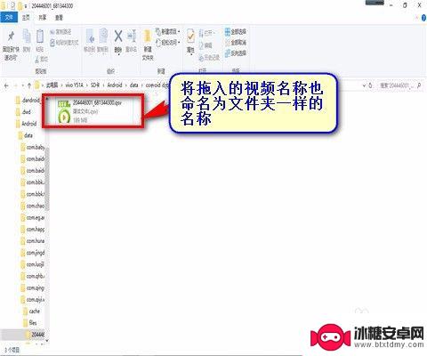Select the com.qiyi.v folder in tree
This screenshot has height=356, width=427.
33,300
